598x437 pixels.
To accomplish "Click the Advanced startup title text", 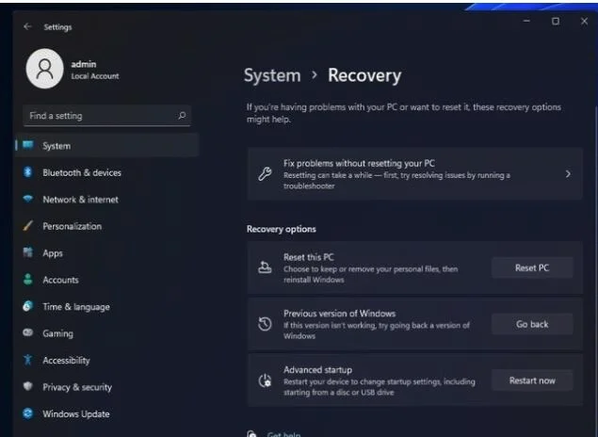I will click(x=317, y=369).
